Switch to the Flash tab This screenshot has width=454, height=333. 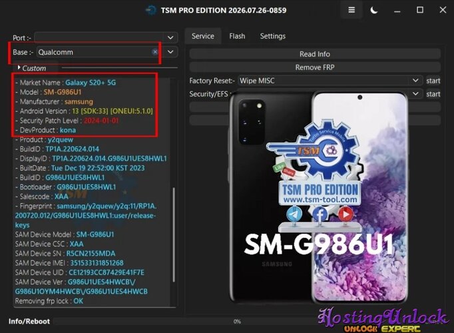click(x=237, y=36)
